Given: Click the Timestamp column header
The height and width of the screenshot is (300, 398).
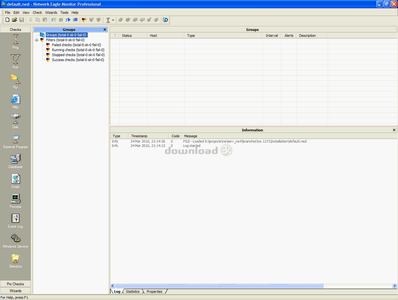Looking at the screenshot, I should [x=139, y=136].
